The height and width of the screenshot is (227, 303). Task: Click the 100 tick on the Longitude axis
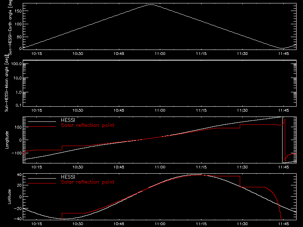[x=18, y=127]
